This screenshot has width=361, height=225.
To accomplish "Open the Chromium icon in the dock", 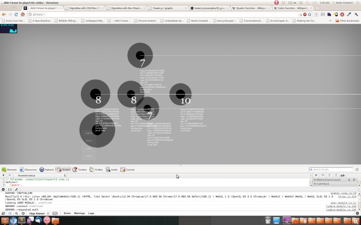I will [x=14, y=220].
